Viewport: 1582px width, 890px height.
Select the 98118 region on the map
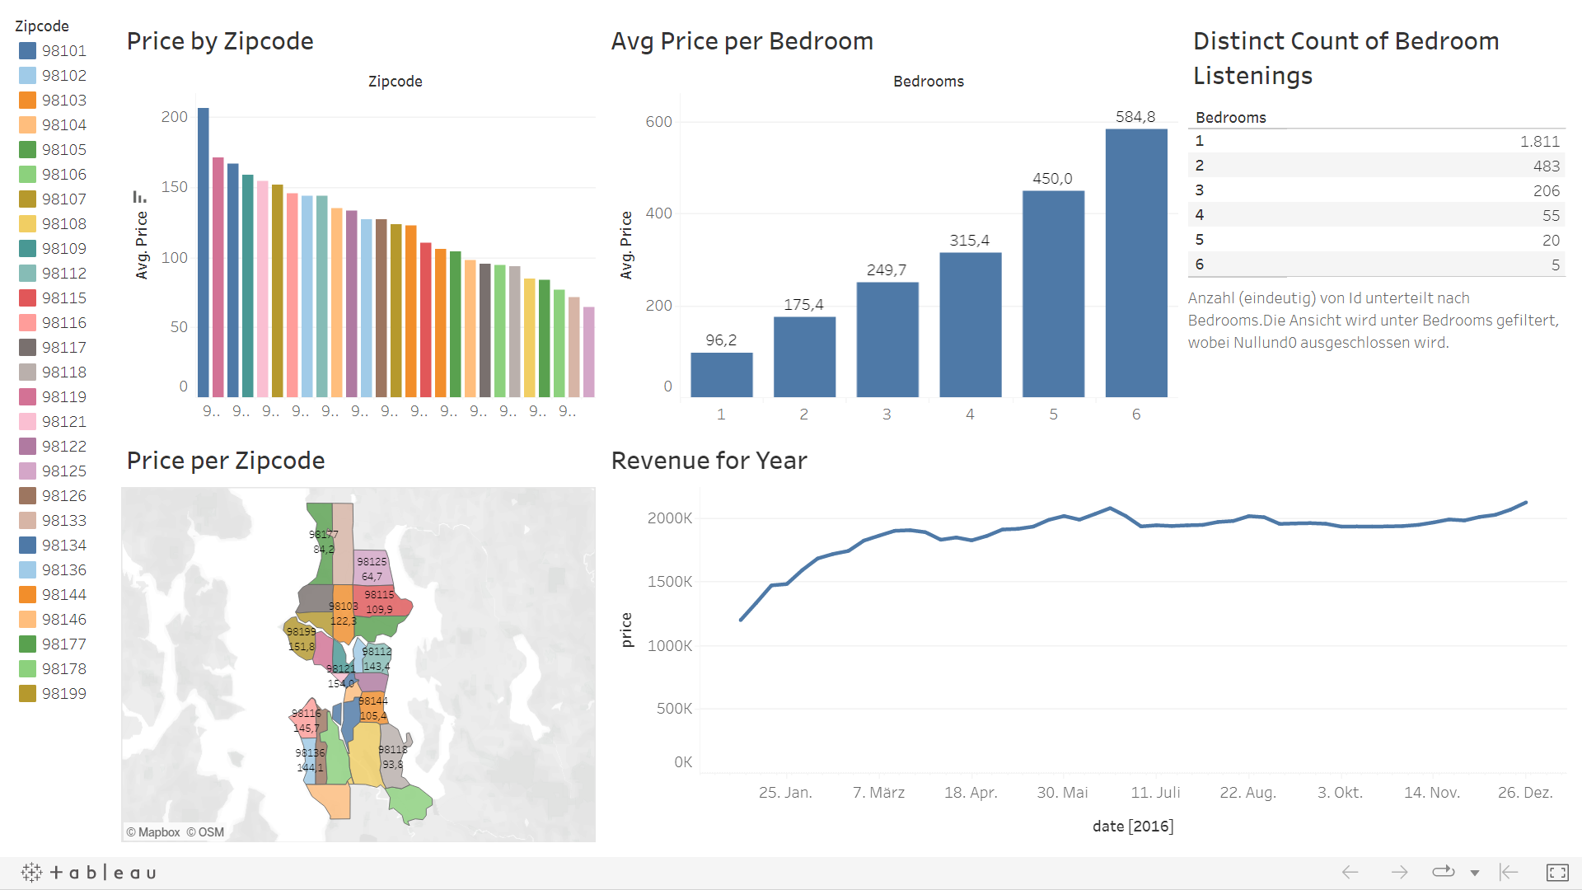[x=394, y=756]
